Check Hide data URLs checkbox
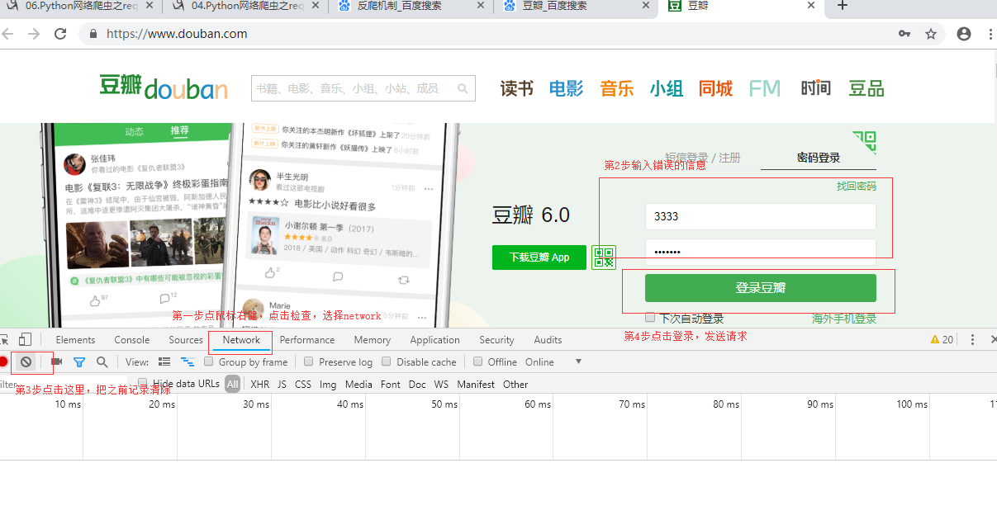 [x=143, y=383]
